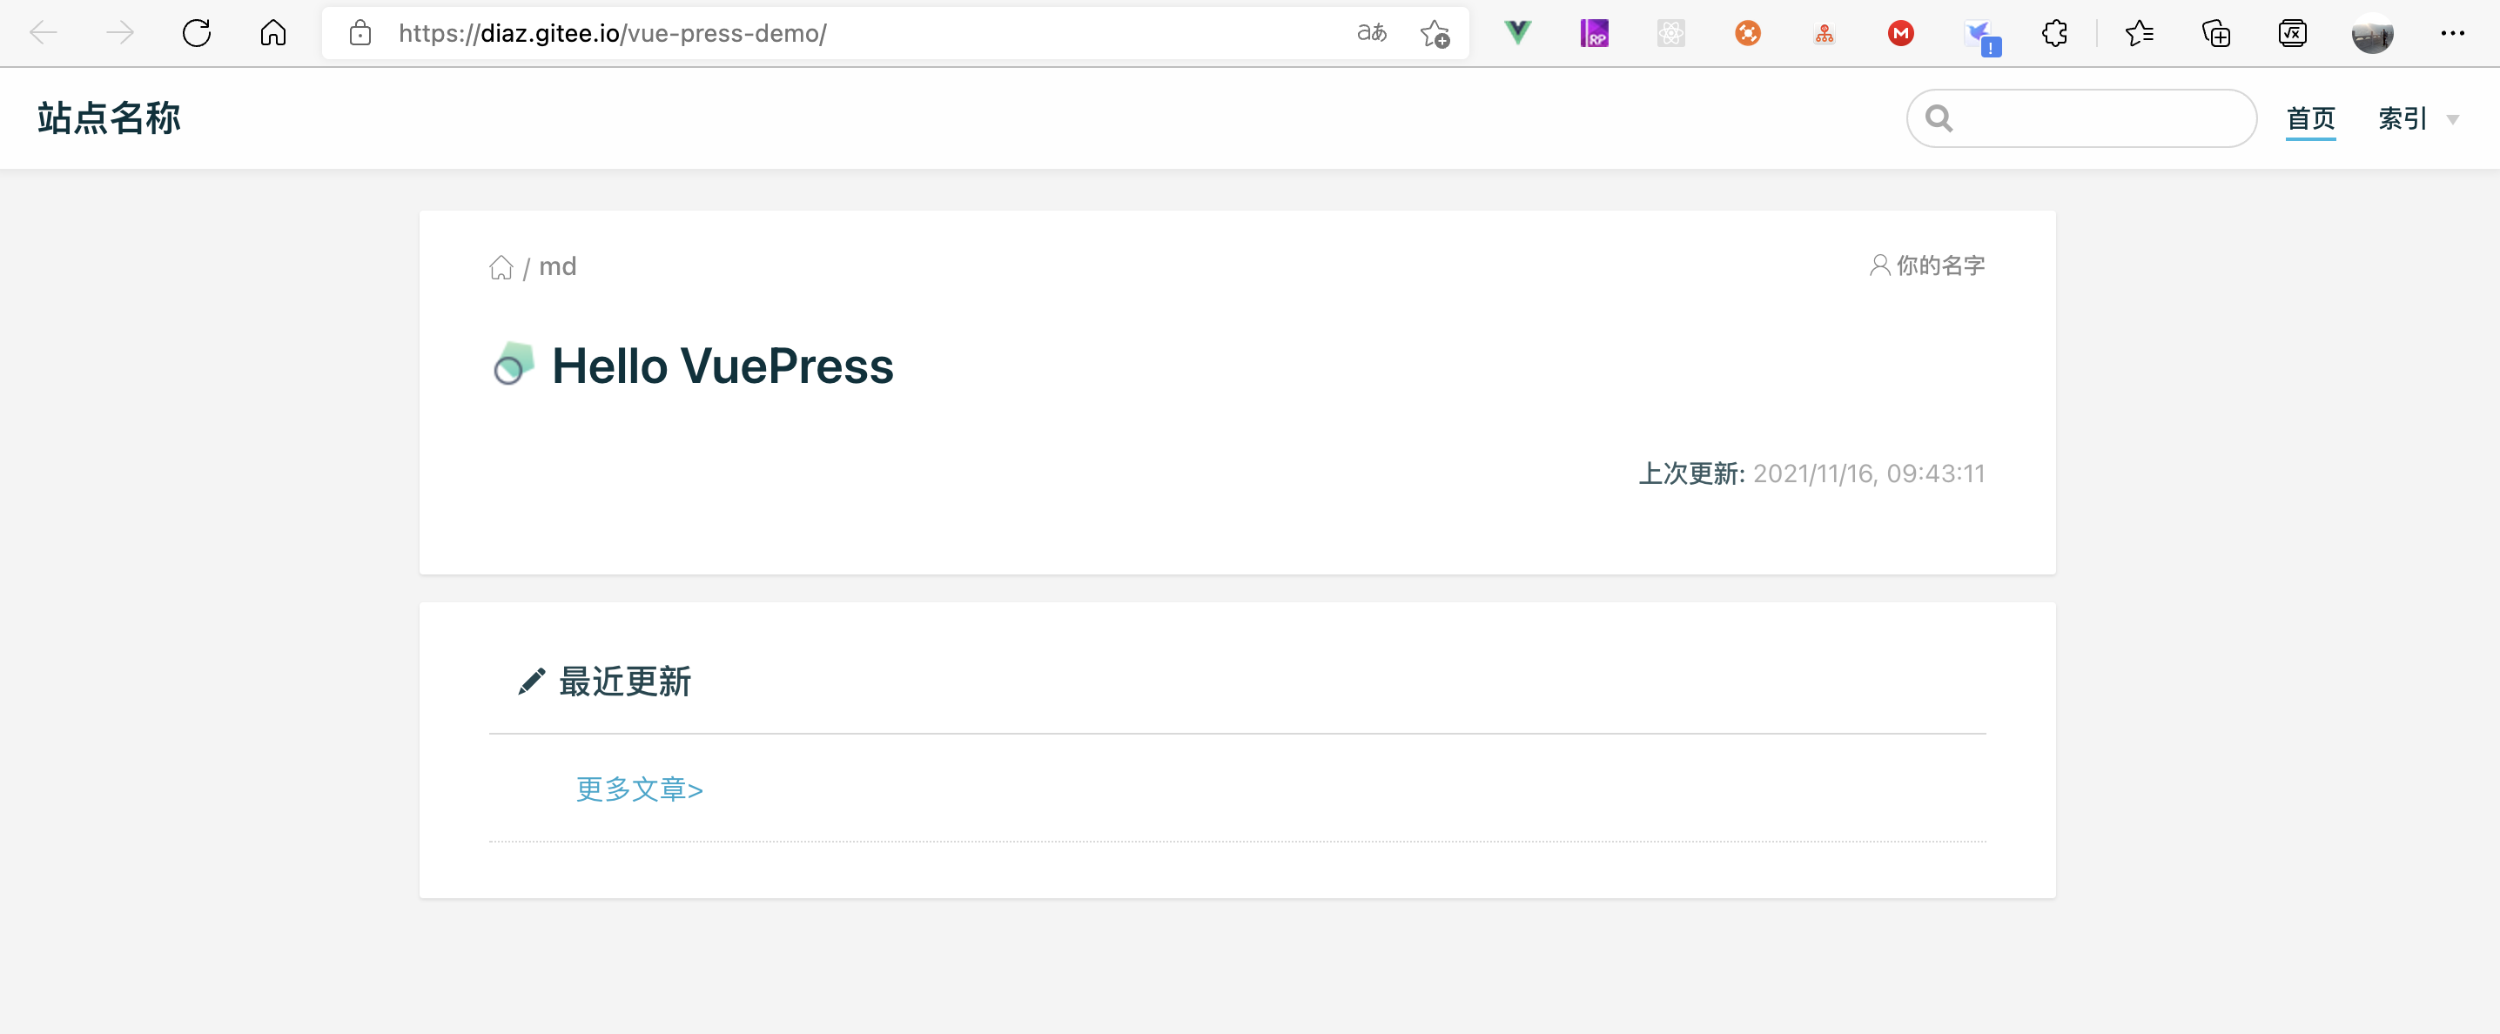Click the breadcrumb home icon
This screenshot has width=2500, height=1034.
pos(501,266)
